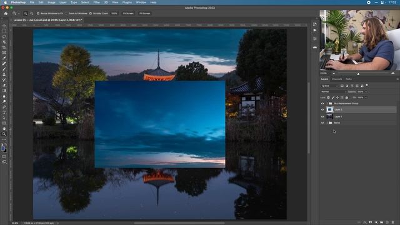Open the blend mode Normal dropdown
This screenshot has height=225, width=400.
(333, 92)
